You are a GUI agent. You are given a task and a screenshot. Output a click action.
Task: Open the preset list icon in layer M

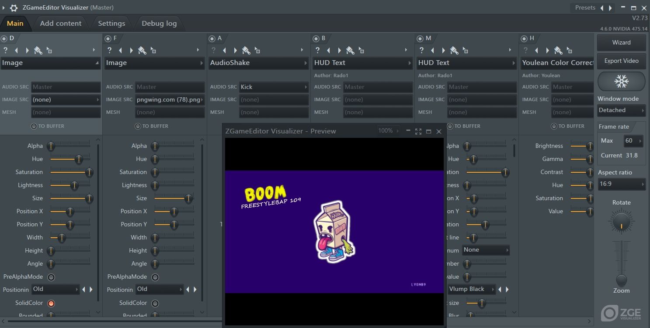pyautogui.click(x=465, y=51)
